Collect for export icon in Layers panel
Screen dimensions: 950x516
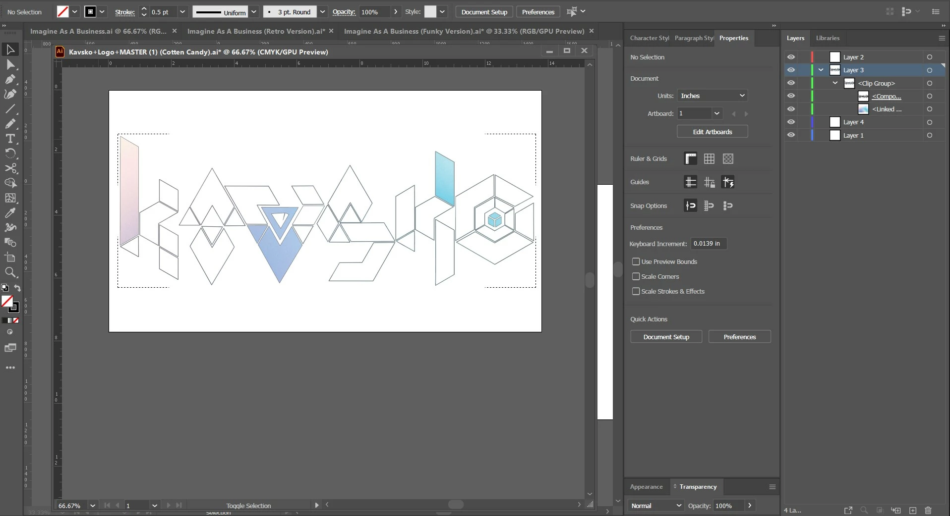click(848, 510)
